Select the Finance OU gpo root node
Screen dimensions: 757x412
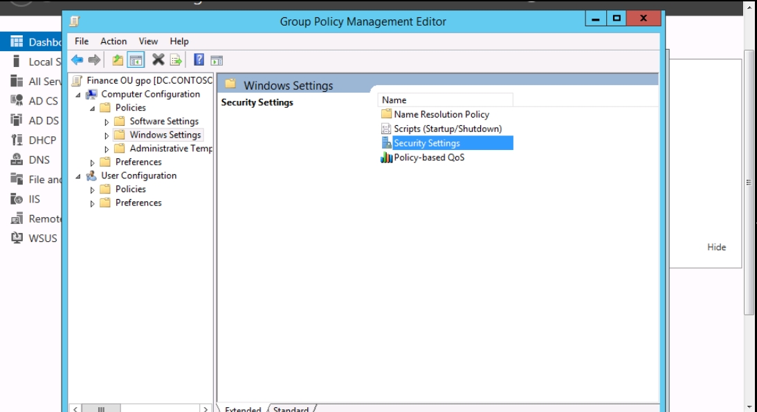click(x=149, y=81)
